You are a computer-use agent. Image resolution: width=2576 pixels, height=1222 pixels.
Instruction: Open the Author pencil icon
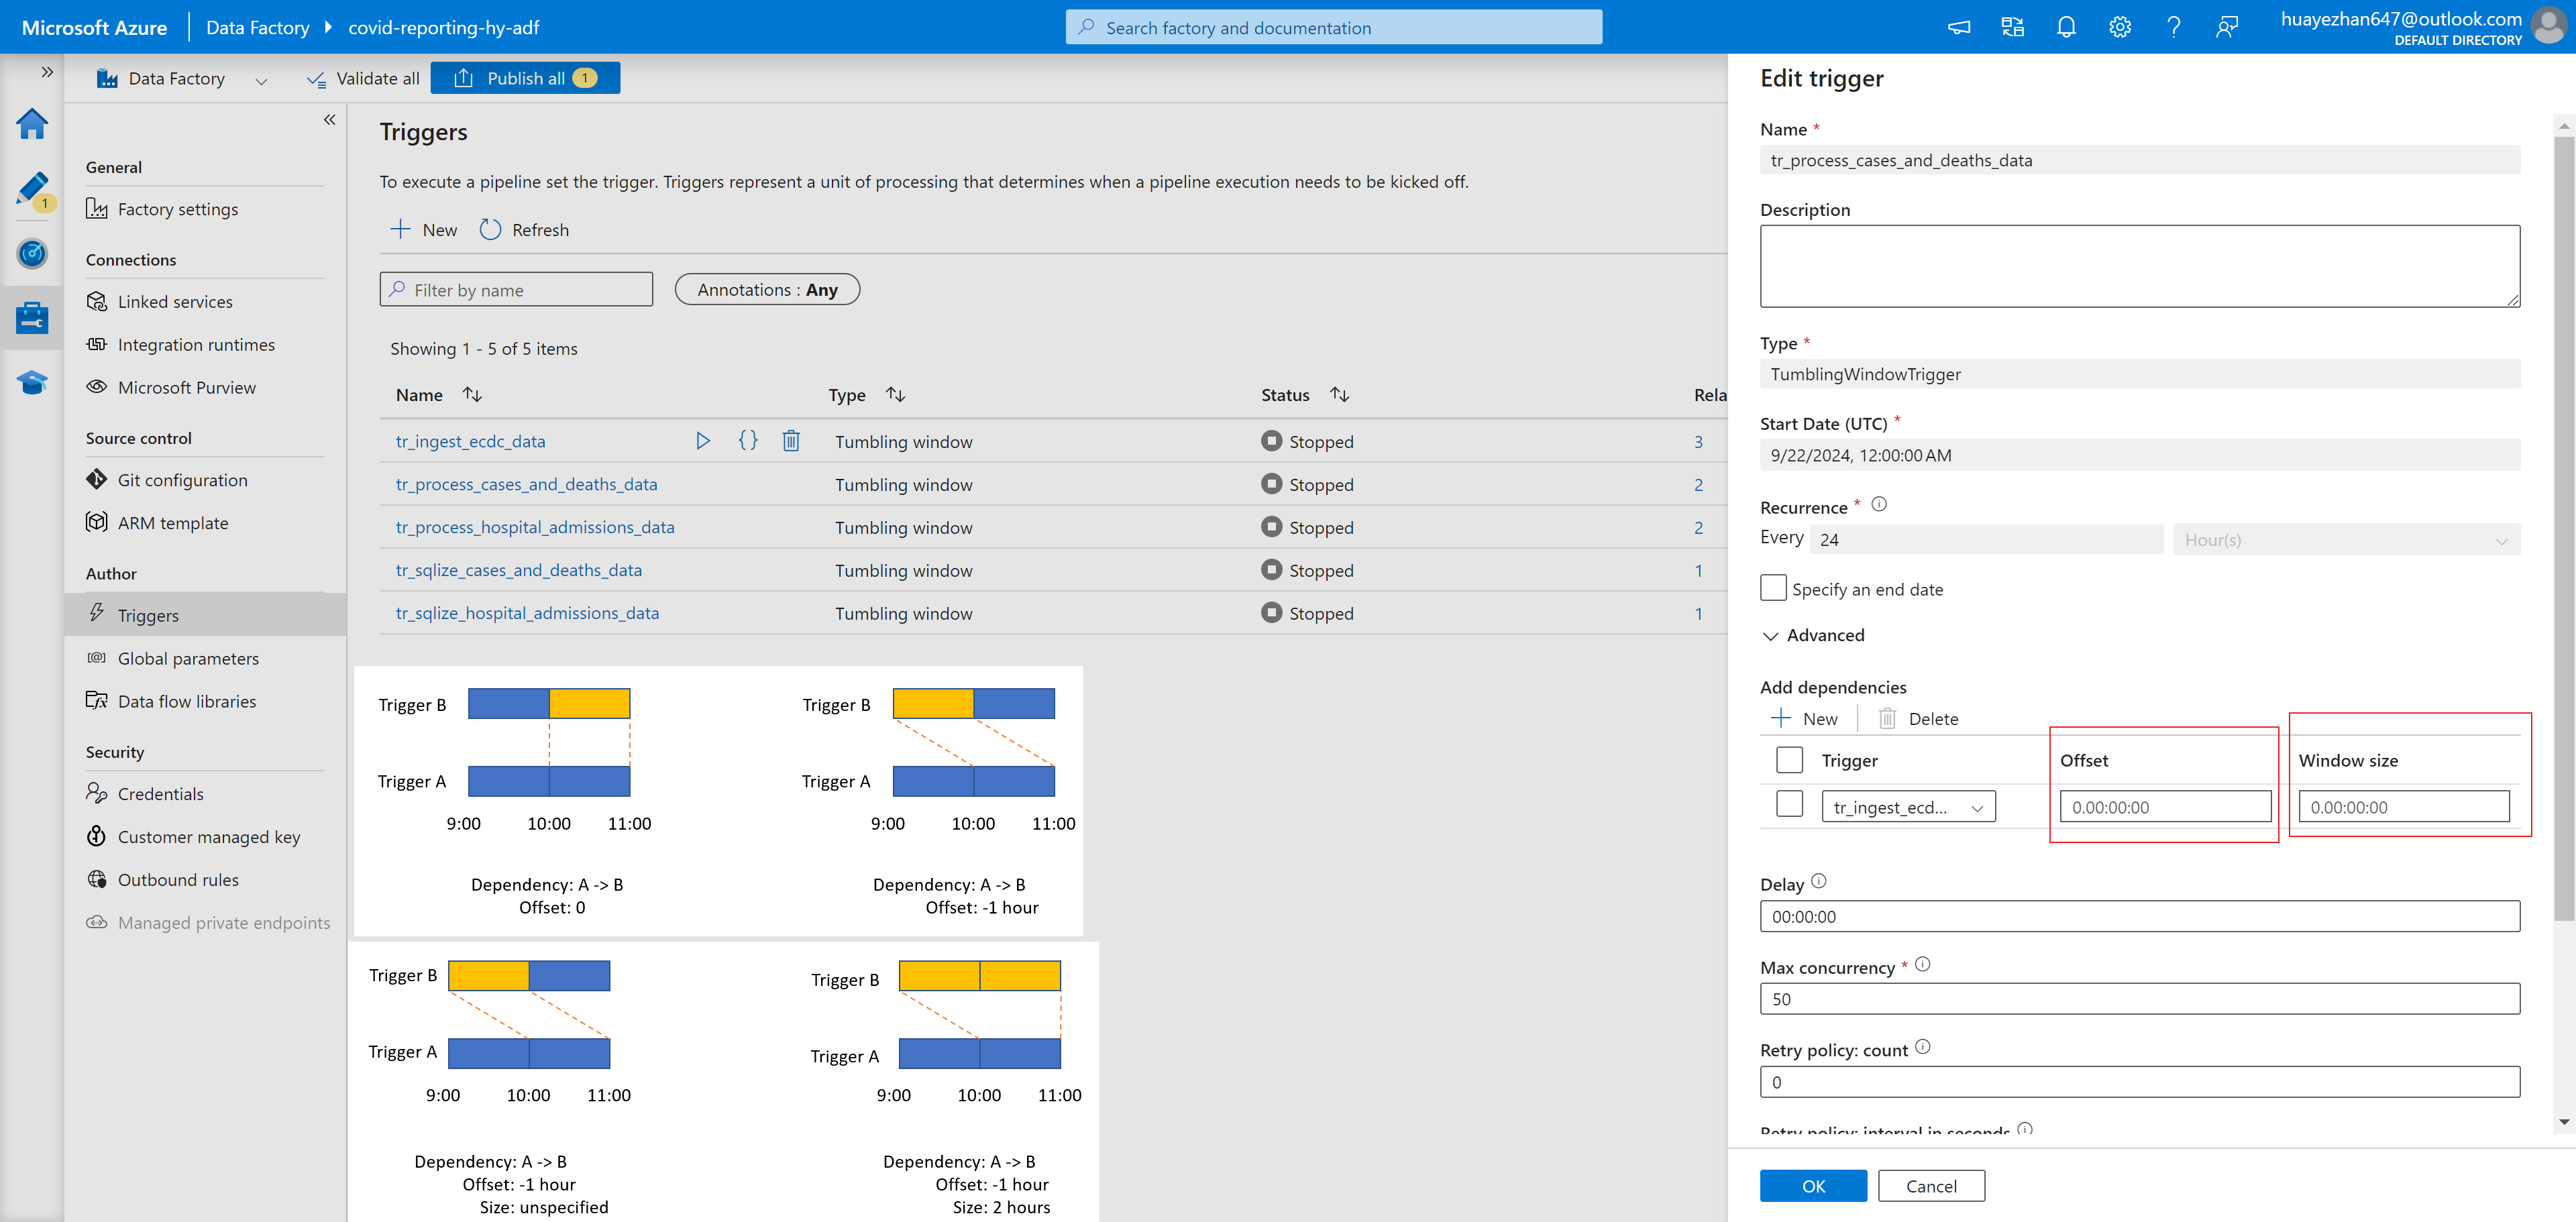(32, 188)
